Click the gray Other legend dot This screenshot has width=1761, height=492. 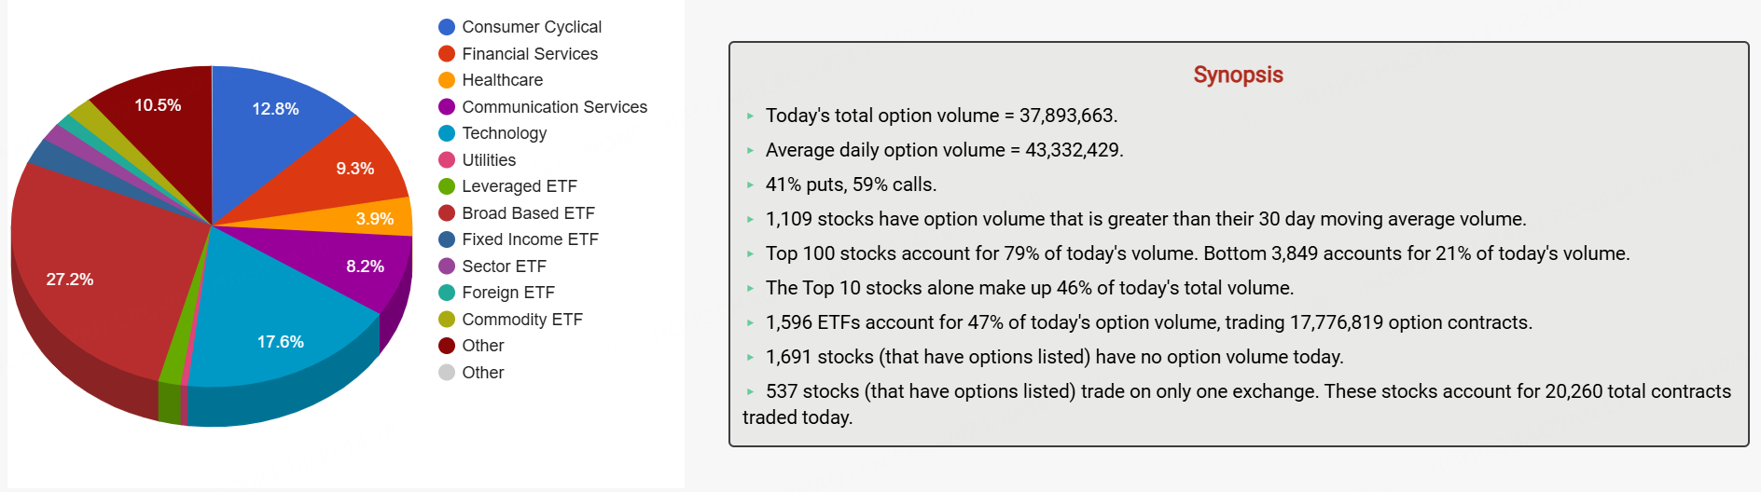coord(447,373)
